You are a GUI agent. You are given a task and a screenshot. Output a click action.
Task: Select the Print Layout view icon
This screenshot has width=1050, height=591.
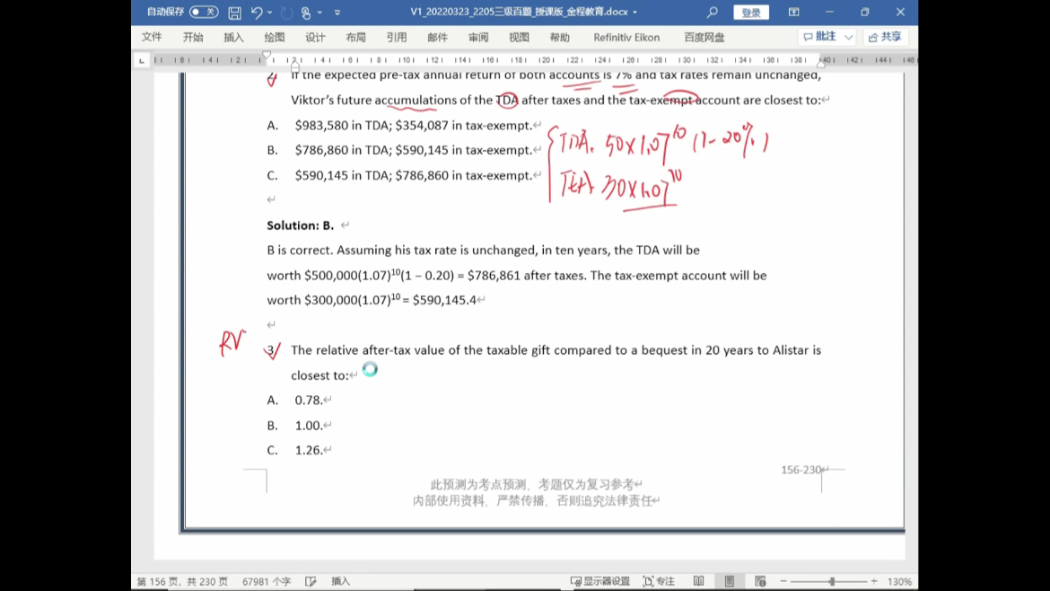click(x=730, y=581)
